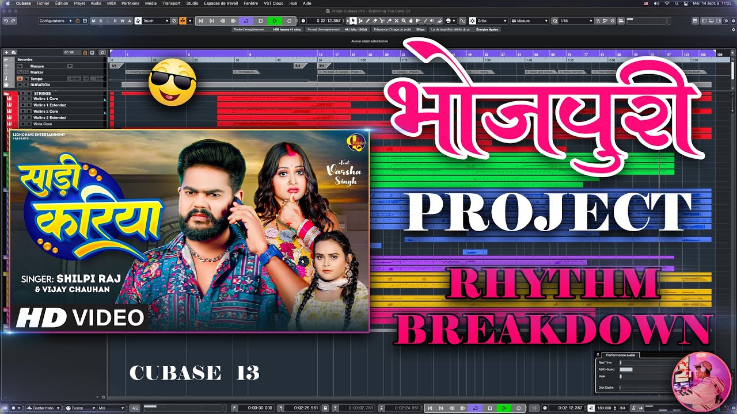The width and height of the screenshot is (737, 414).
Task: Open Garder histo. dropdown in bottom bar
Action: point(43,408)
